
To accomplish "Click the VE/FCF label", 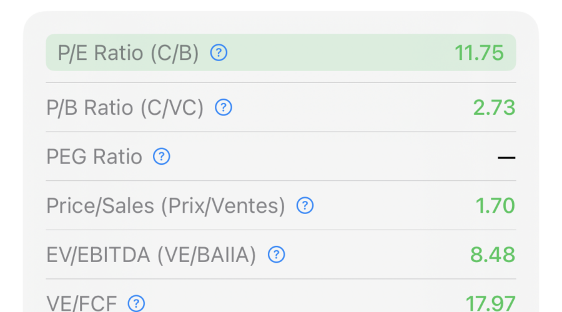I will [x=81, y=304].
